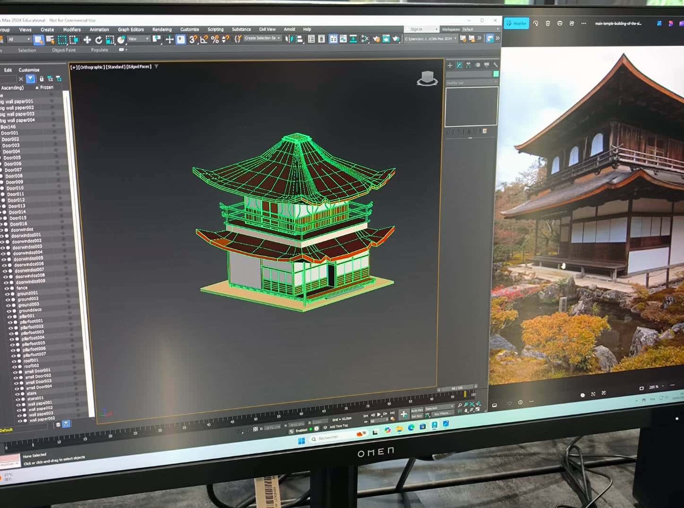684x508 pixels.
Task: Click the Set Keys large plus button
Action: pyautogui.click(x=403, y=414)
